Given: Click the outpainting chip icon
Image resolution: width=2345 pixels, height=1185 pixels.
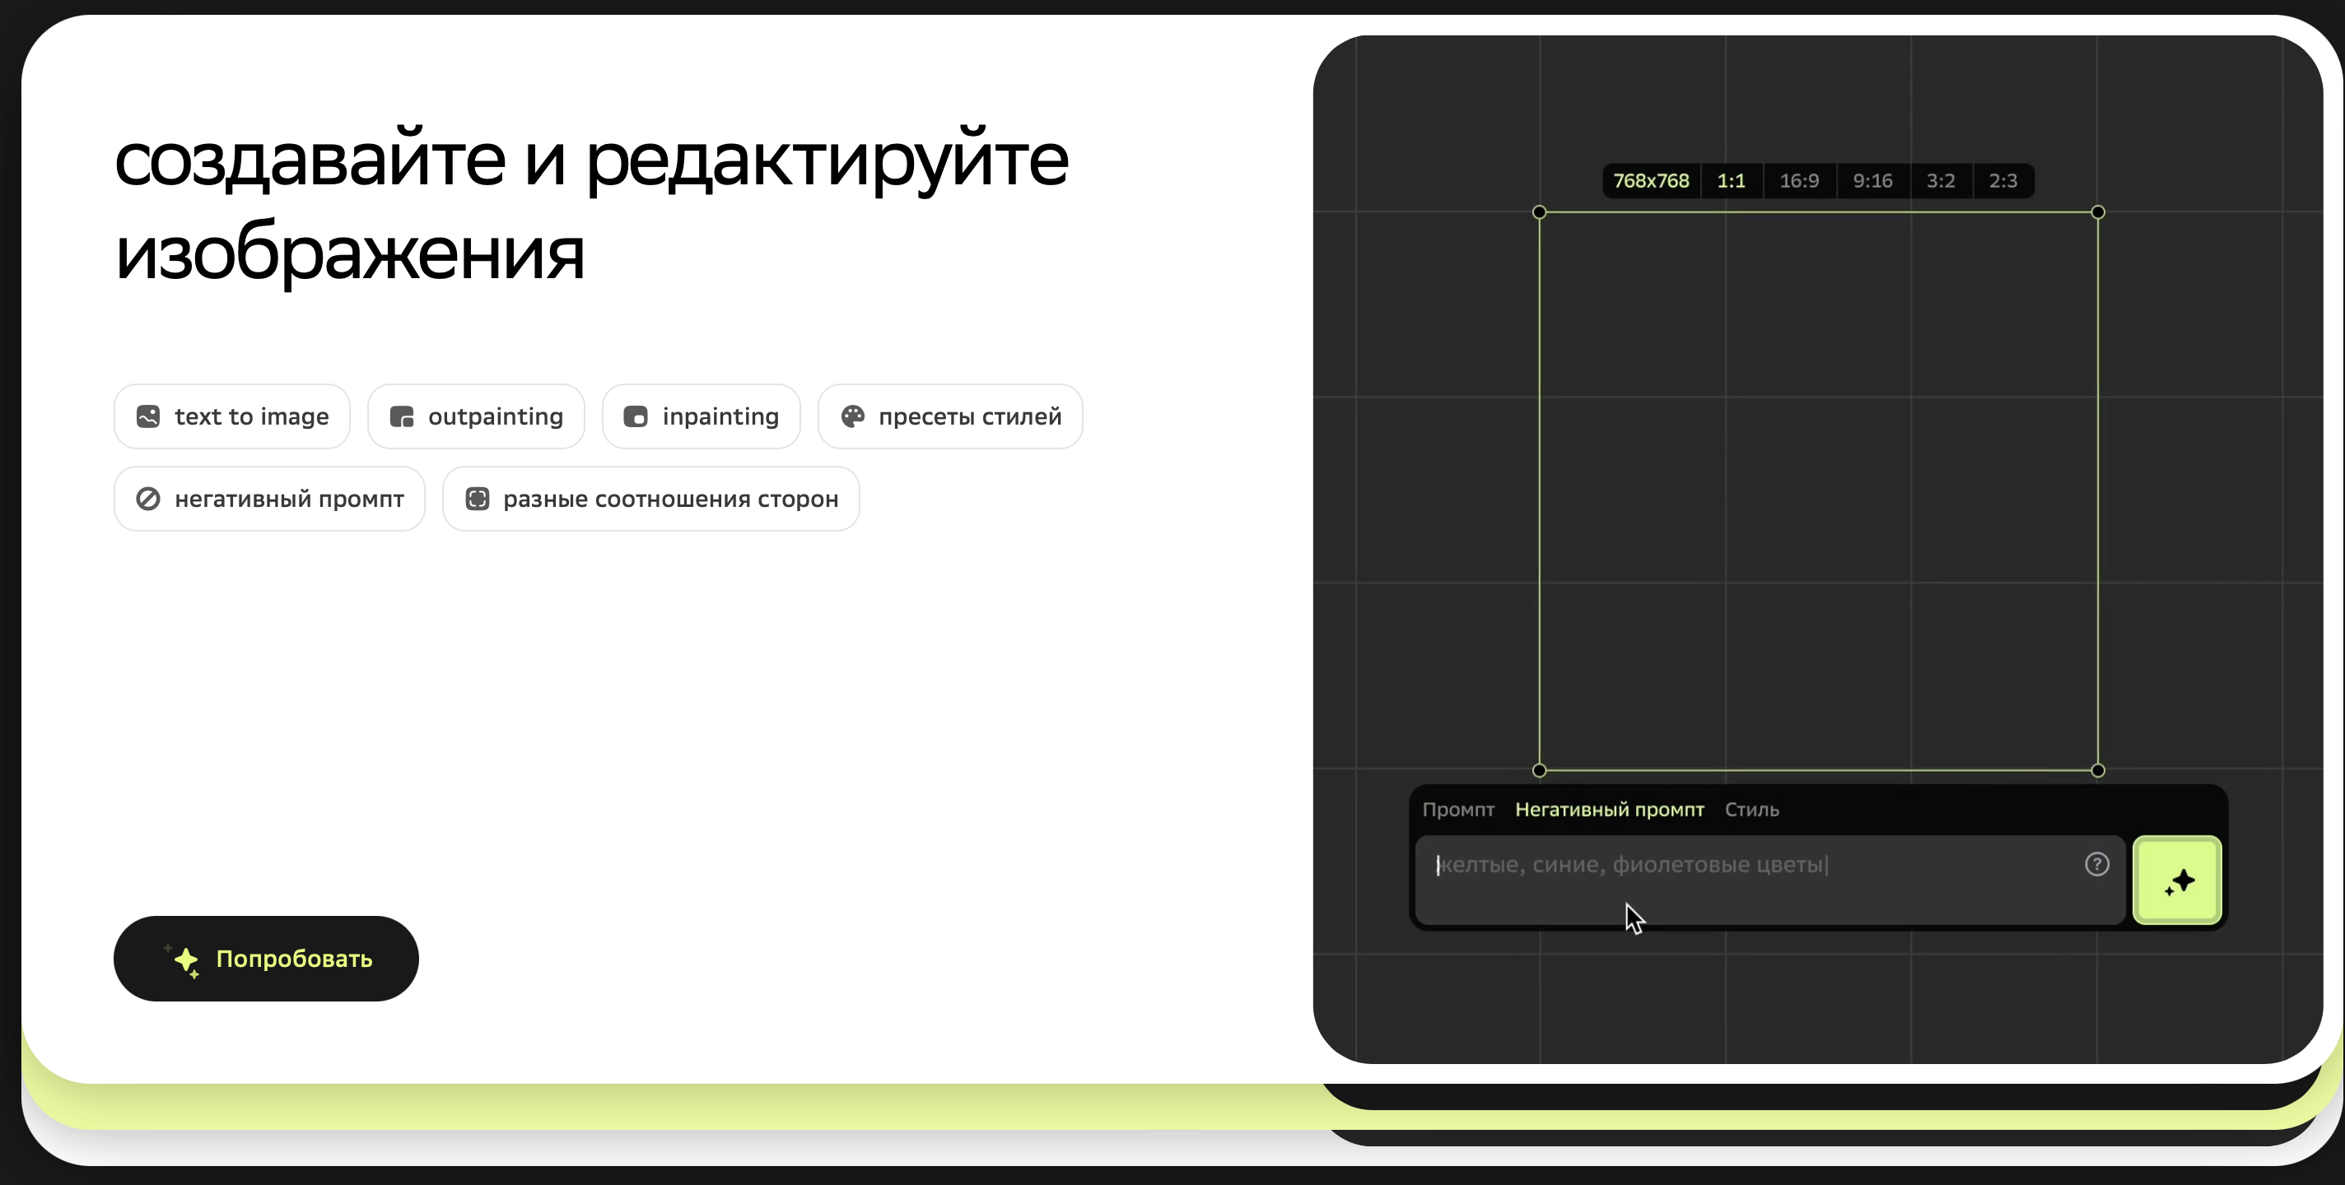Looking at the screenshot, I should point(402,417).
